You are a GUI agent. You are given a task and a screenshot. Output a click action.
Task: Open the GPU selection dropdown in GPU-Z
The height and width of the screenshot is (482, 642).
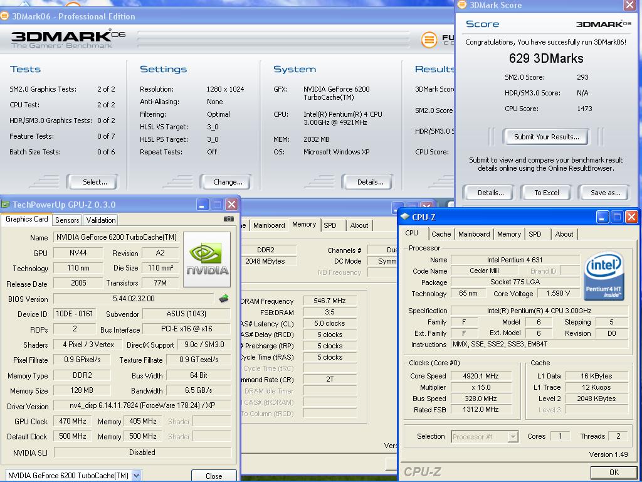[x=136, y=476]
